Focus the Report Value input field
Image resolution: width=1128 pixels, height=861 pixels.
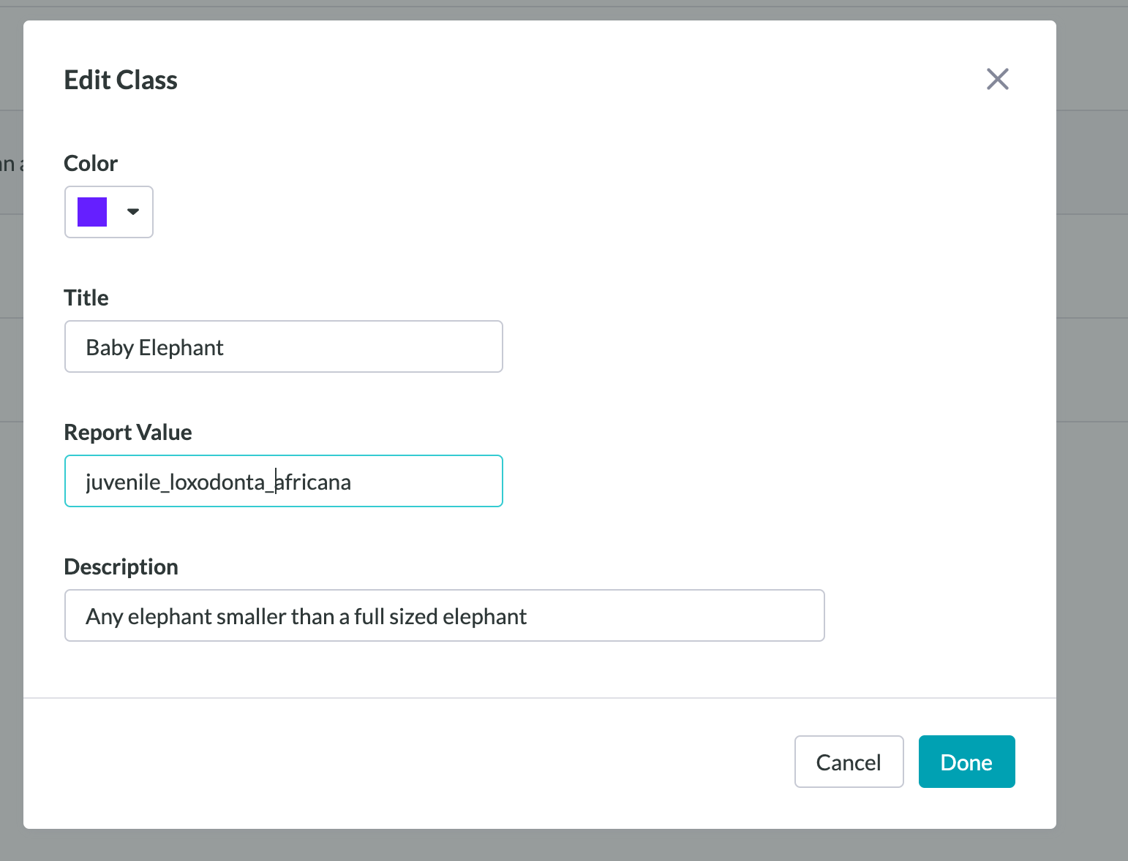pyautogui.click(x=284, y=481)
